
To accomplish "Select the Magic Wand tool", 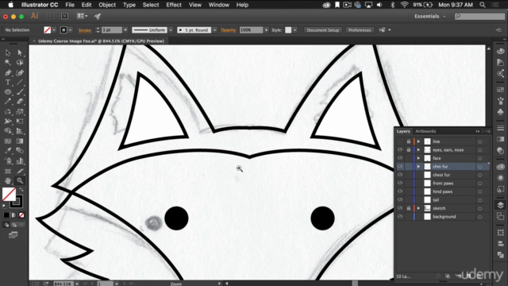I will point(8,63).
